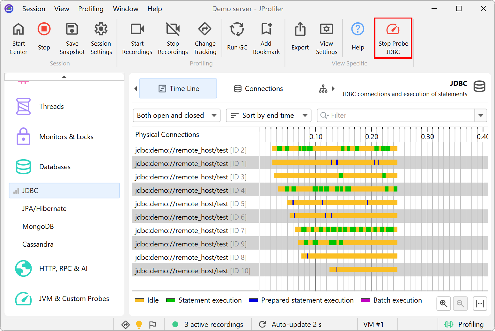Select JPA/Hibernate in the sidebar
The image size is (495, 331).
pyautogui.click(x=44, y=209)
